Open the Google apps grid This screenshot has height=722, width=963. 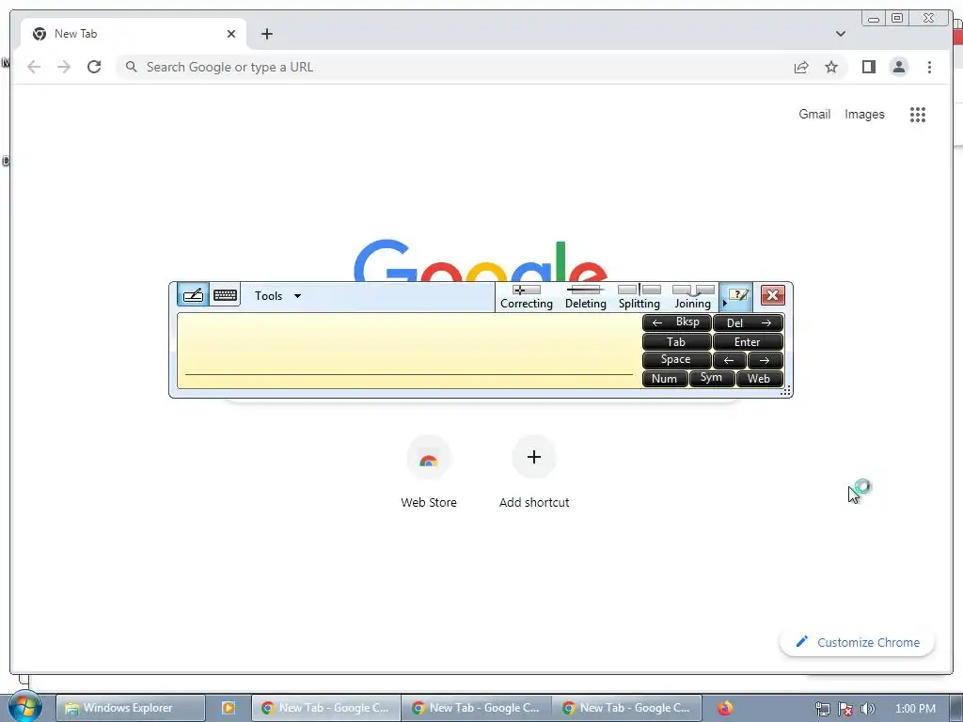(918, 114)
